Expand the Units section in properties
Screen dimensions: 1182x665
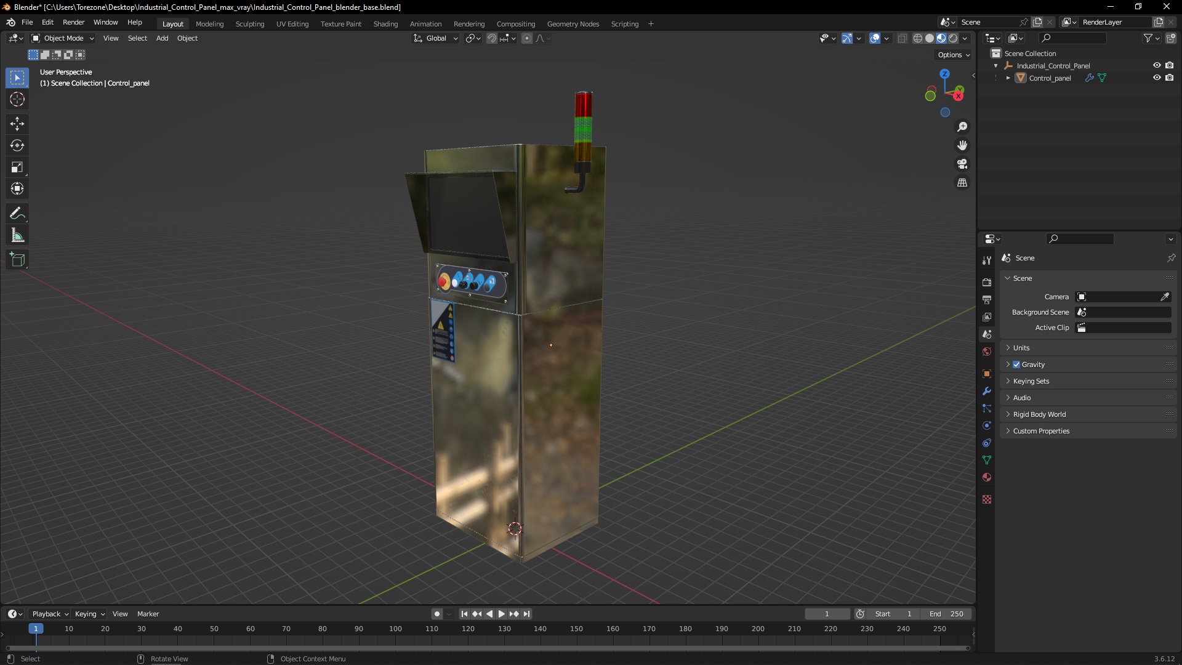[1021, 347]
